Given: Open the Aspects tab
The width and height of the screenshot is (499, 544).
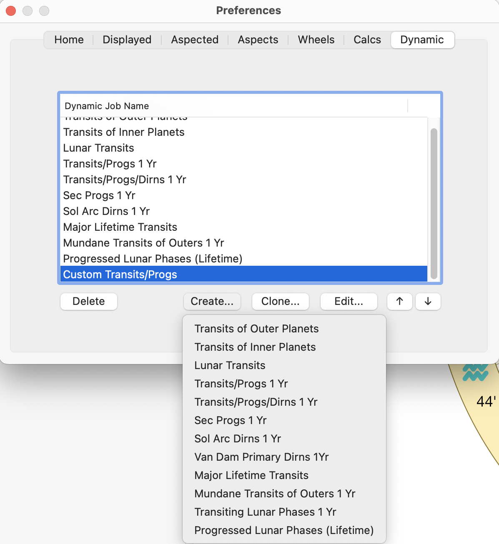Looking at the screenshot, I should pos(258,40).
